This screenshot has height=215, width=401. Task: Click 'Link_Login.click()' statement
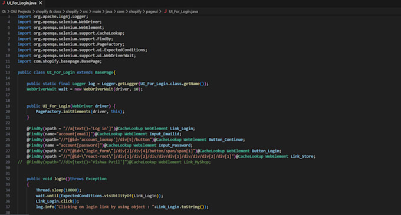(57, 201)
